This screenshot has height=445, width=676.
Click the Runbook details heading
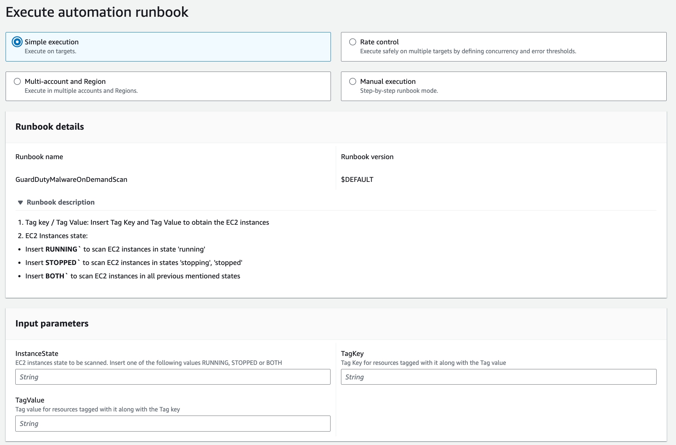50,127
